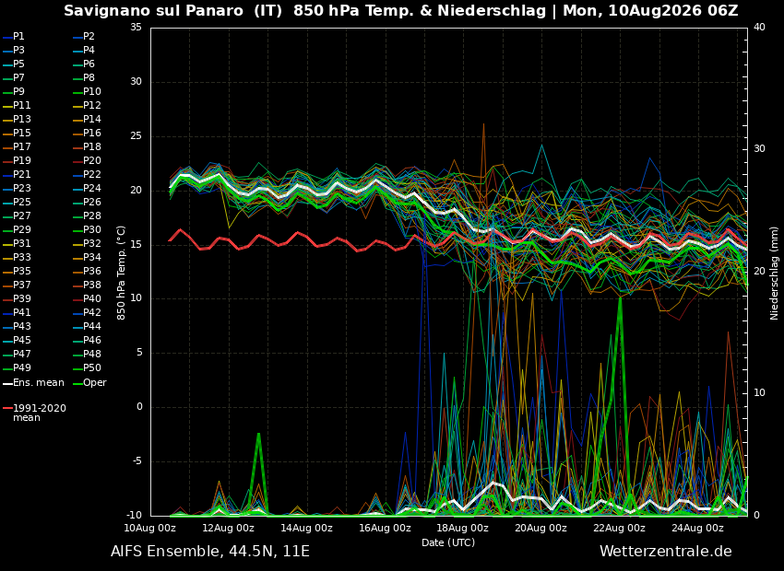Choose the P44 legend entry
784x571 pixels.
pyautogui.click(x=87, y=326)
